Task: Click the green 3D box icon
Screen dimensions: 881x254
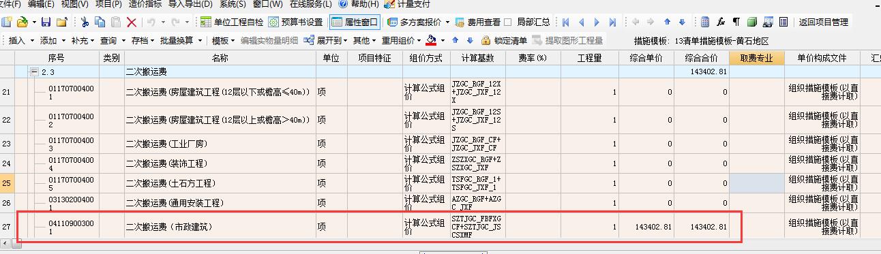Action: coord(751,22)
